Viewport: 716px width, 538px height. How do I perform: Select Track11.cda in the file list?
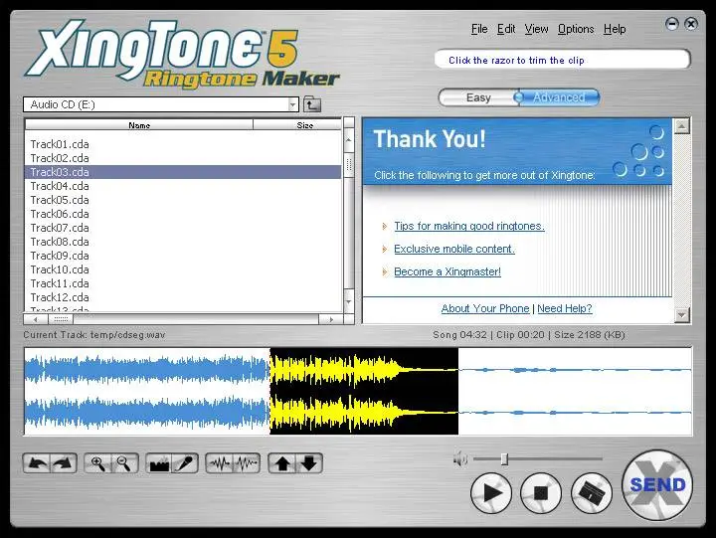click(183, 283)
